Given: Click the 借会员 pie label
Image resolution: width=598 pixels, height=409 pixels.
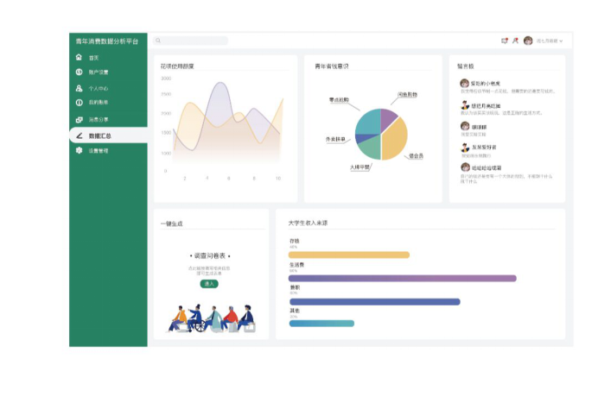Looking at the screenshot, I should [416, 156].
